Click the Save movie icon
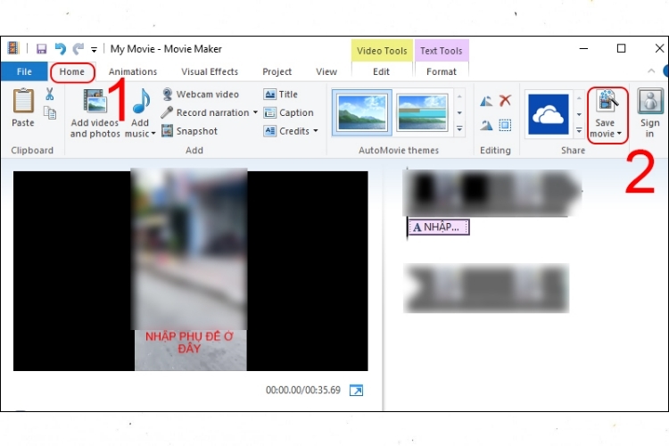The height and width of the screenshot is (446, 669). coord(607,102)
